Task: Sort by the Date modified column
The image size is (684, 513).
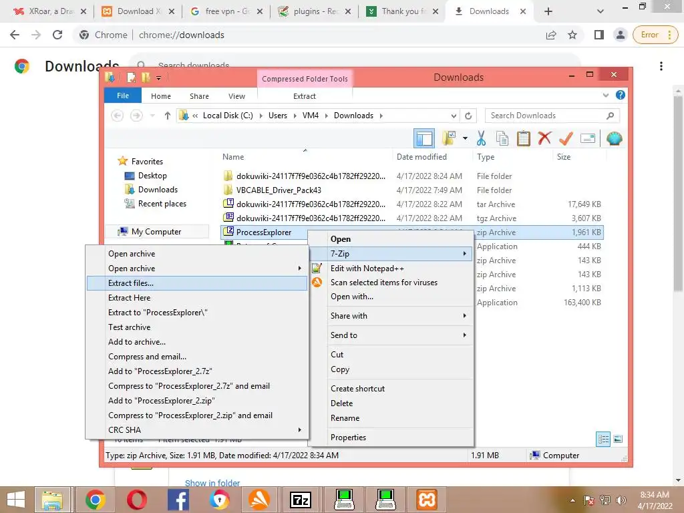Action: [x=421, y=156]
